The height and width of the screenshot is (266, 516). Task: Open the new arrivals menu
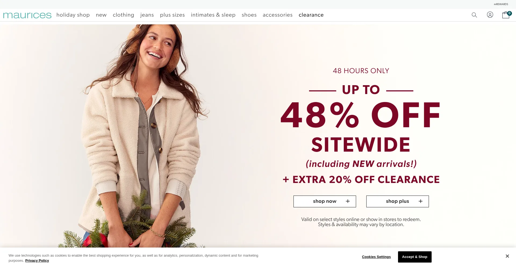coord(101,15)
